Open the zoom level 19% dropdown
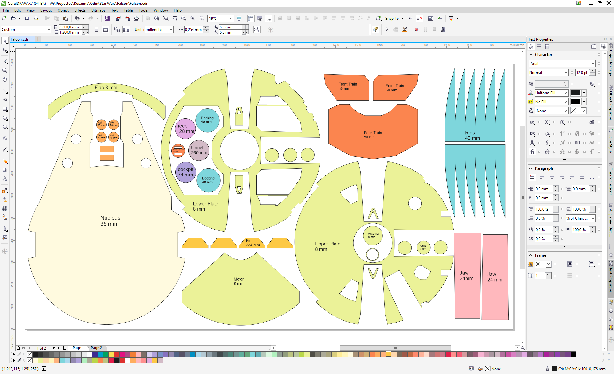The height and width of the screenshot is (374, 614). (231, 19)
